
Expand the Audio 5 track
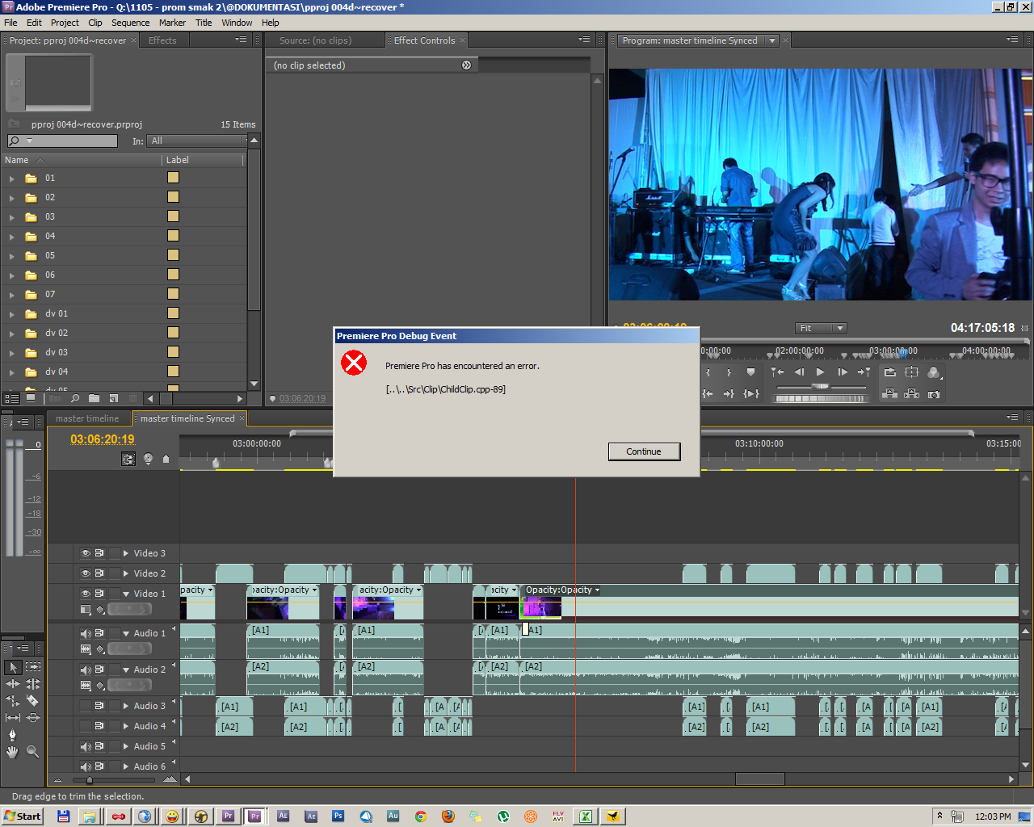(x=126, y=746)
